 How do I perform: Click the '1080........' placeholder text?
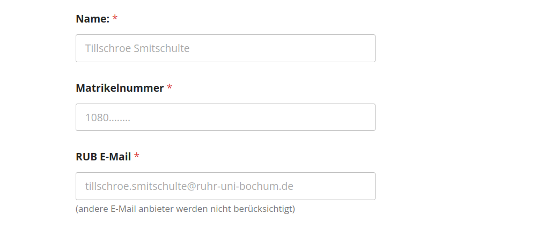click(x=108, y=117)
